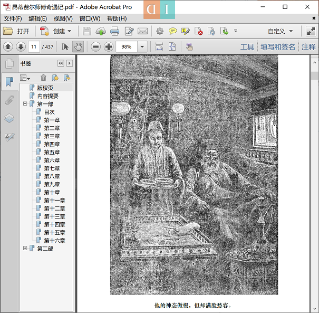The image size is (319, 313).
Task: Click the Send email envelope icon
Action: (x=142, y=31)
